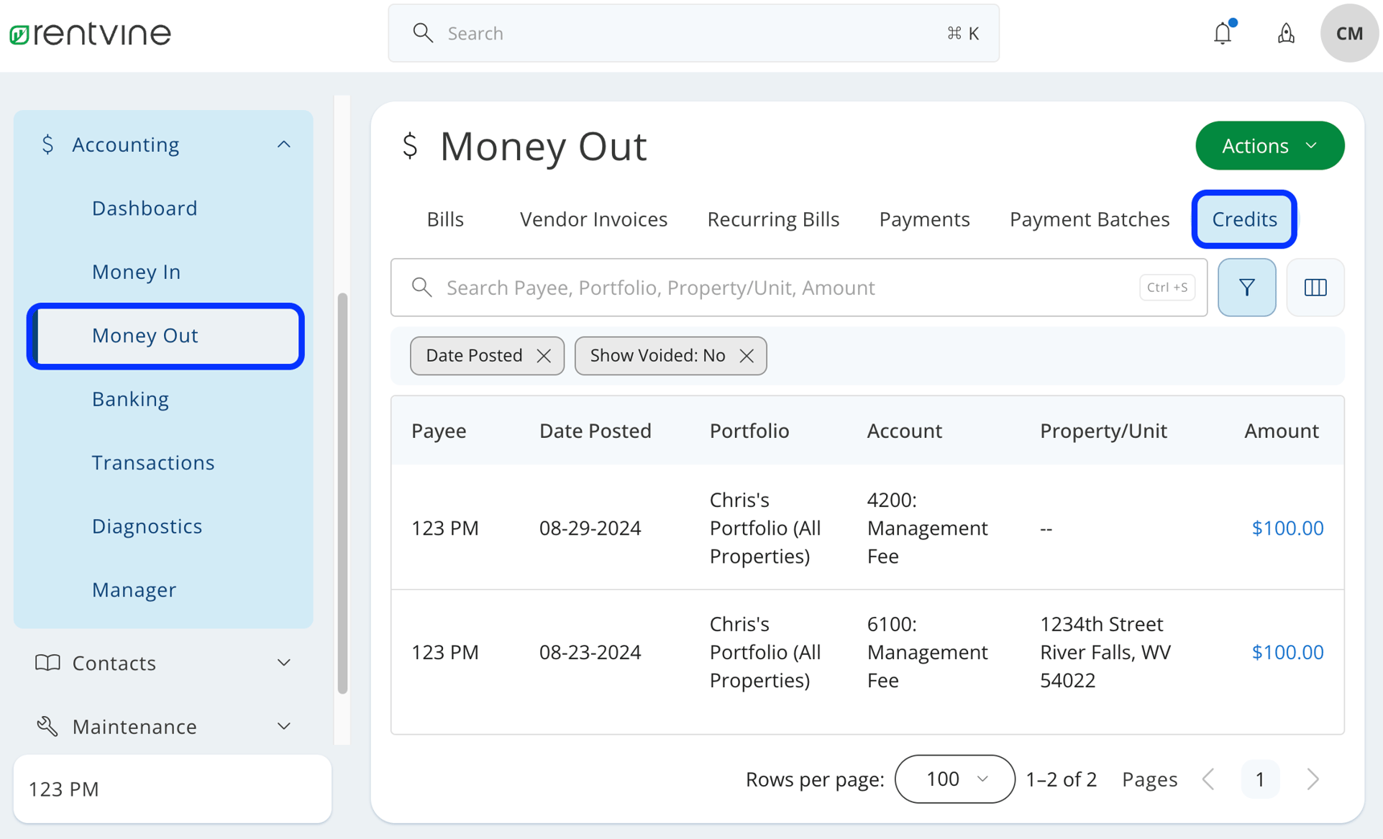Open the filter funnel icon
The image size is (1383, 839).
tap(1246, 288)
